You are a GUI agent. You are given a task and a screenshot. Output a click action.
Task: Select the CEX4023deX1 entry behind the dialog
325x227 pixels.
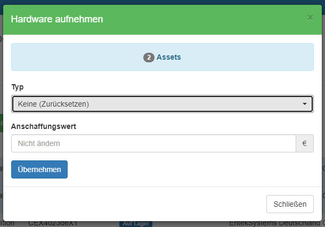(x=53, y=224)
